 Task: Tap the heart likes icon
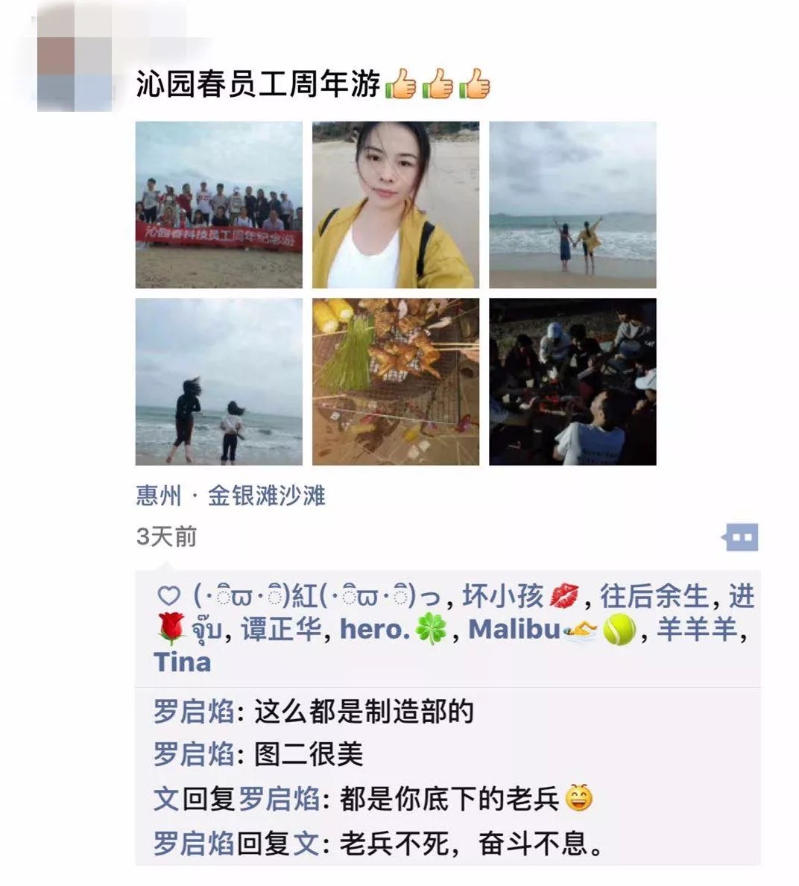coord(168,595)
